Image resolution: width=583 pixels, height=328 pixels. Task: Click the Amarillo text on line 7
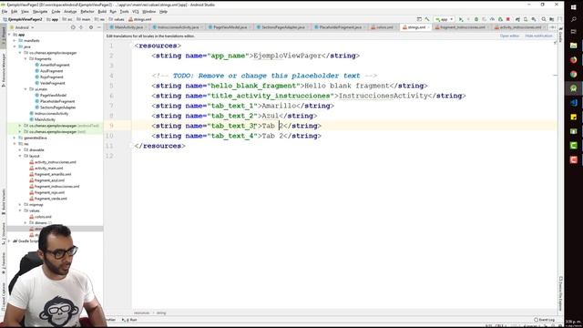point(280,106)
